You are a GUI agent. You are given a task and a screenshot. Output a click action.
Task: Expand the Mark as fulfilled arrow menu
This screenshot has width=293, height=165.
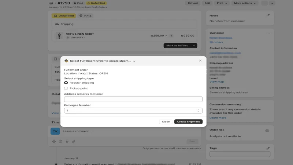click(x=194, y=45)
